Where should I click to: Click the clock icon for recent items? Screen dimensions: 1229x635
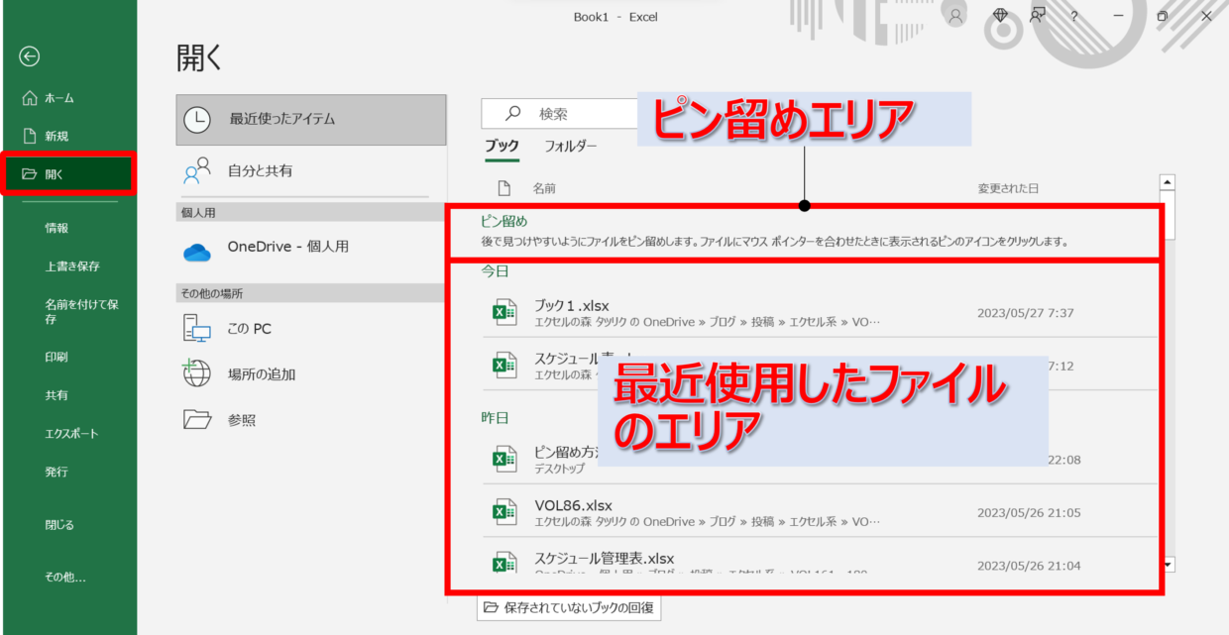pos(197,119)
